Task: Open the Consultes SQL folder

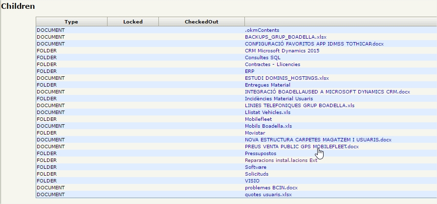Action: 262,58
